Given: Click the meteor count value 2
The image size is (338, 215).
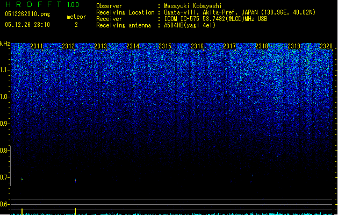Looking at the screenshot, I should [76, 25].
